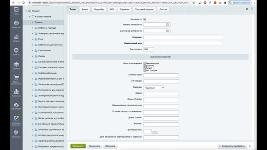Open the Сайты section in sidebar
This screenshot has width=267, height=150.
pos(16,11)
